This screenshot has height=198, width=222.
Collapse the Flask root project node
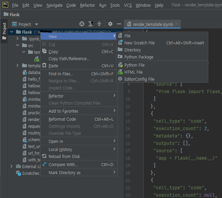tap(12, 32)
